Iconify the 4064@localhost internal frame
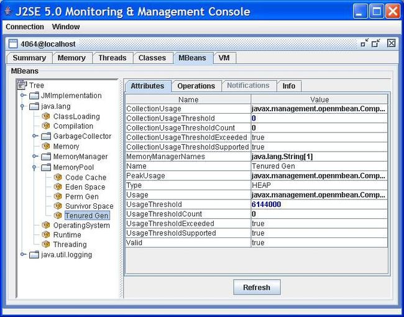The height and width of the screenshot is (317, 404). pos(365,43)
